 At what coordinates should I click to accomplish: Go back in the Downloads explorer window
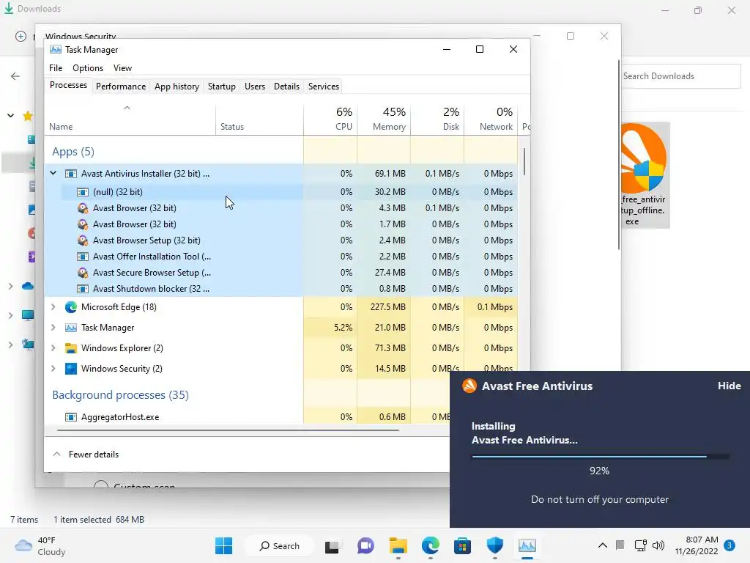(x=15, y=76)
